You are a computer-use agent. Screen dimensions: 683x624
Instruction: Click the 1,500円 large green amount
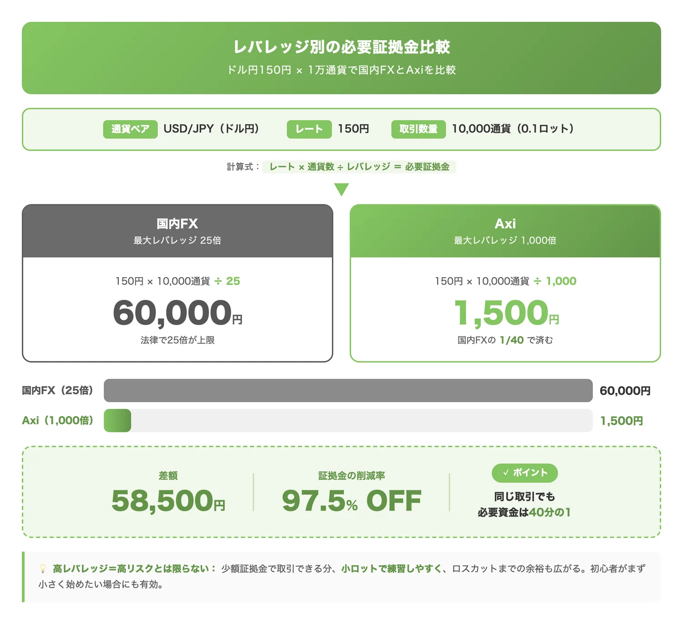(506, 313)
